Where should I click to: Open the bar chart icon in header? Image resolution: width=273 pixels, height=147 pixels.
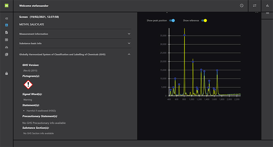pos(267,6)
